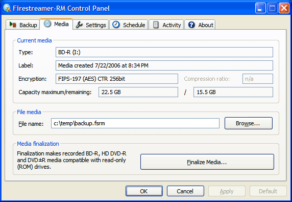Click the Encryption field FIPS-197 value

pos(117,79)
